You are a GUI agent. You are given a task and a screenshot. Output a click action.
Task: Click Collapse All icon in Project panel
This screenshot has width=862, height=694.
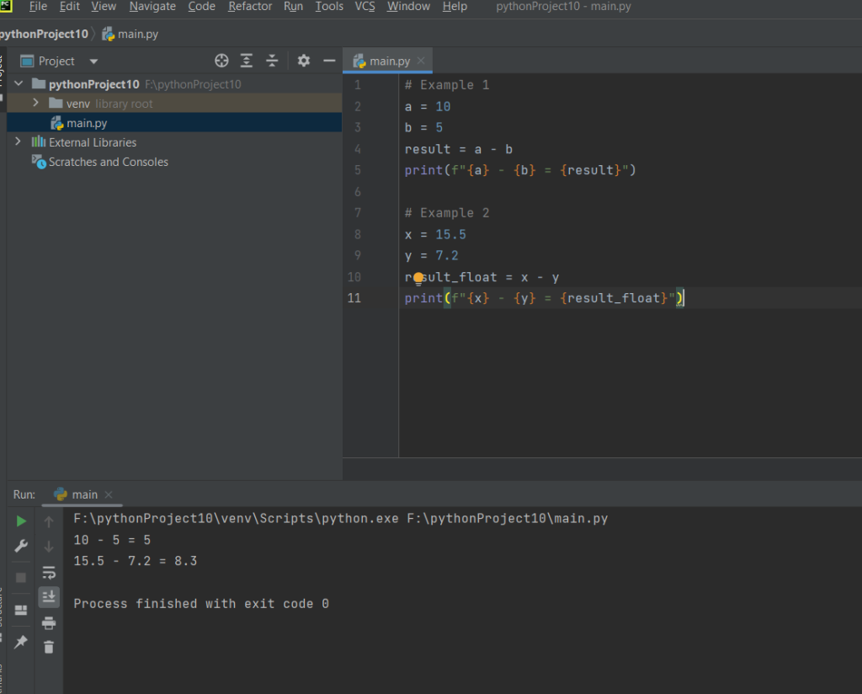[x=272, y=61]
